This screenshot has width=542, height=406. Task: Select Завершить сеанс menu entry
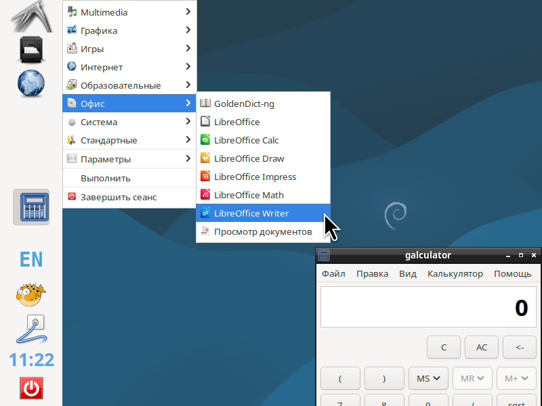click(129, 197)
